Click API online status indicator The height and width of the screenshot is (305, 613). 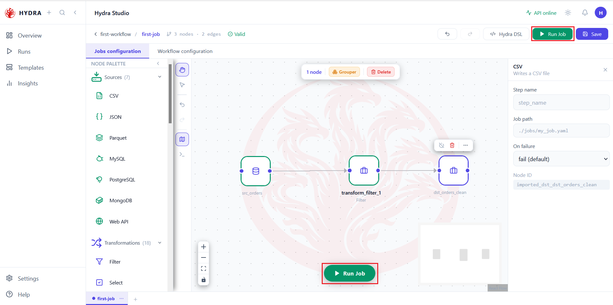pos(541,13)
